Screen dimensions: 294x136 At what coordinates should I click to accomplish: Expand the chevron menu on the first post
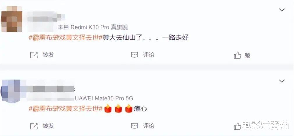coord(282,10)
